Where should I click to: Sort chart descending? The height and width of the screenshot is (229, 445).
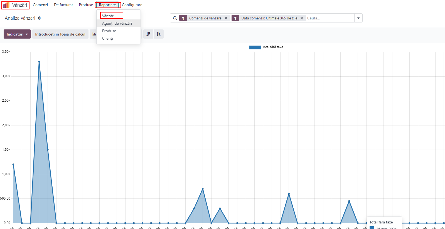pos(148,34)
